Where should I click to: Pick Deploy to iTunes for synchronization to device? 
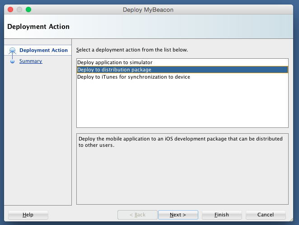click(182, 77)
